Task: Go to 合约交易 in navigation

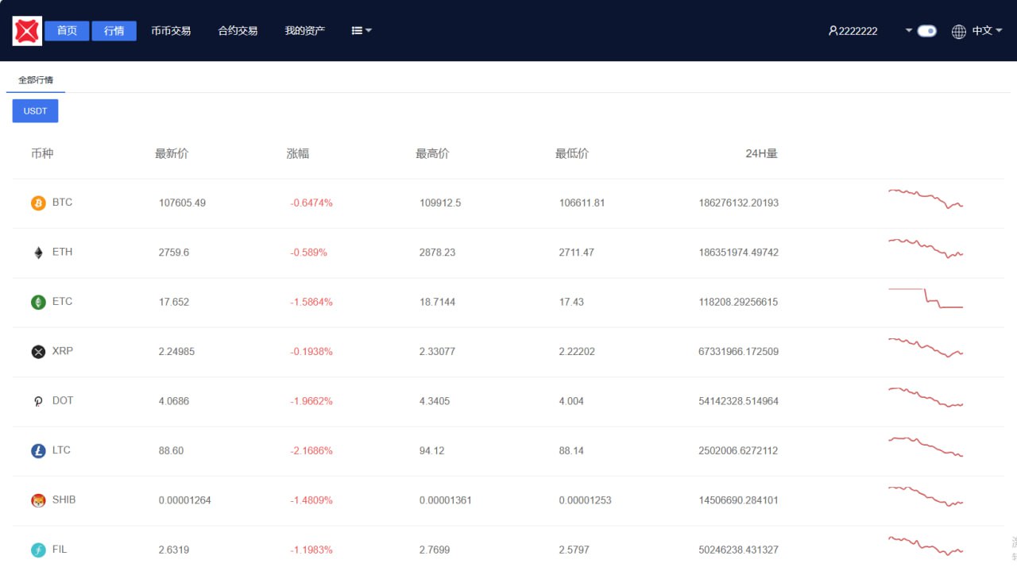Action: (x=238, y=31)
